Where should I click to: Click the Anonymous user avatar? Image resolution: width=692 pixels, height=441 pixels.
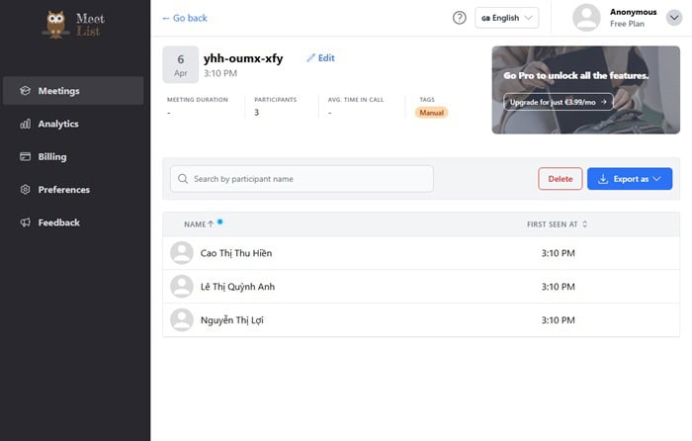point(586,18)
